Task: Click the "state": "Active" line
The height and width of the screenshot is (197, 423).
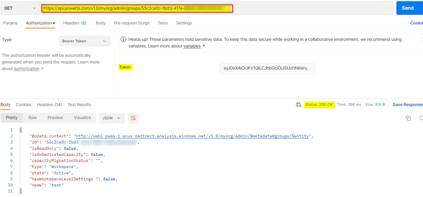Action: (x=51, y=173)
